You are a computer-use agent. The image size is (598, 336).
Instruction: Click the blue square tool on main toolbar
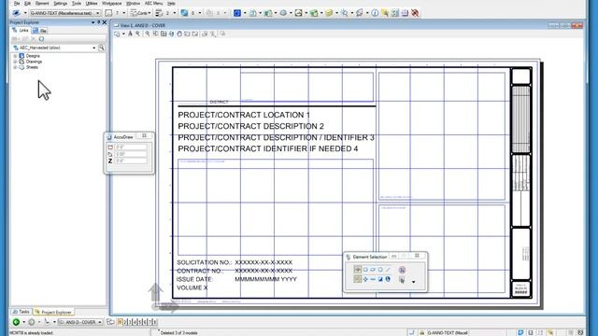point(236,13)
